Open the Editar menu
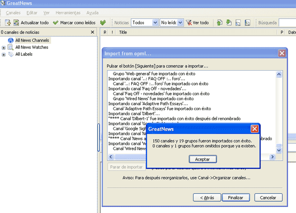The height and width of the screenshot is (213, 296). [32, 13]
